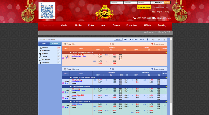
Task: Open the star favorites dropdown in toolbar
Action: click(131, 39)
